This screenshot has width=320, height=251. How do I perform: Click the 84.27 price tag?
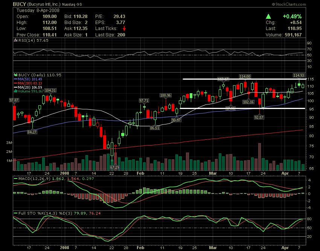point(32,132)
